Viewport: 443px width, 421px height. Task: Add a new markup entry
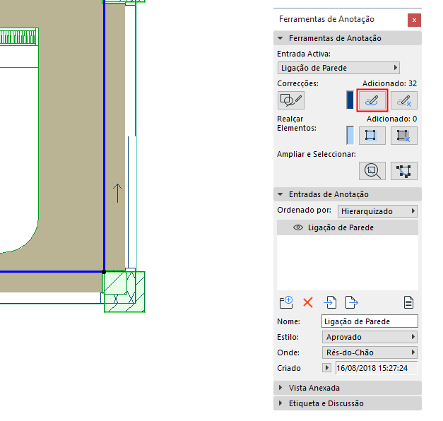[286, 302]
